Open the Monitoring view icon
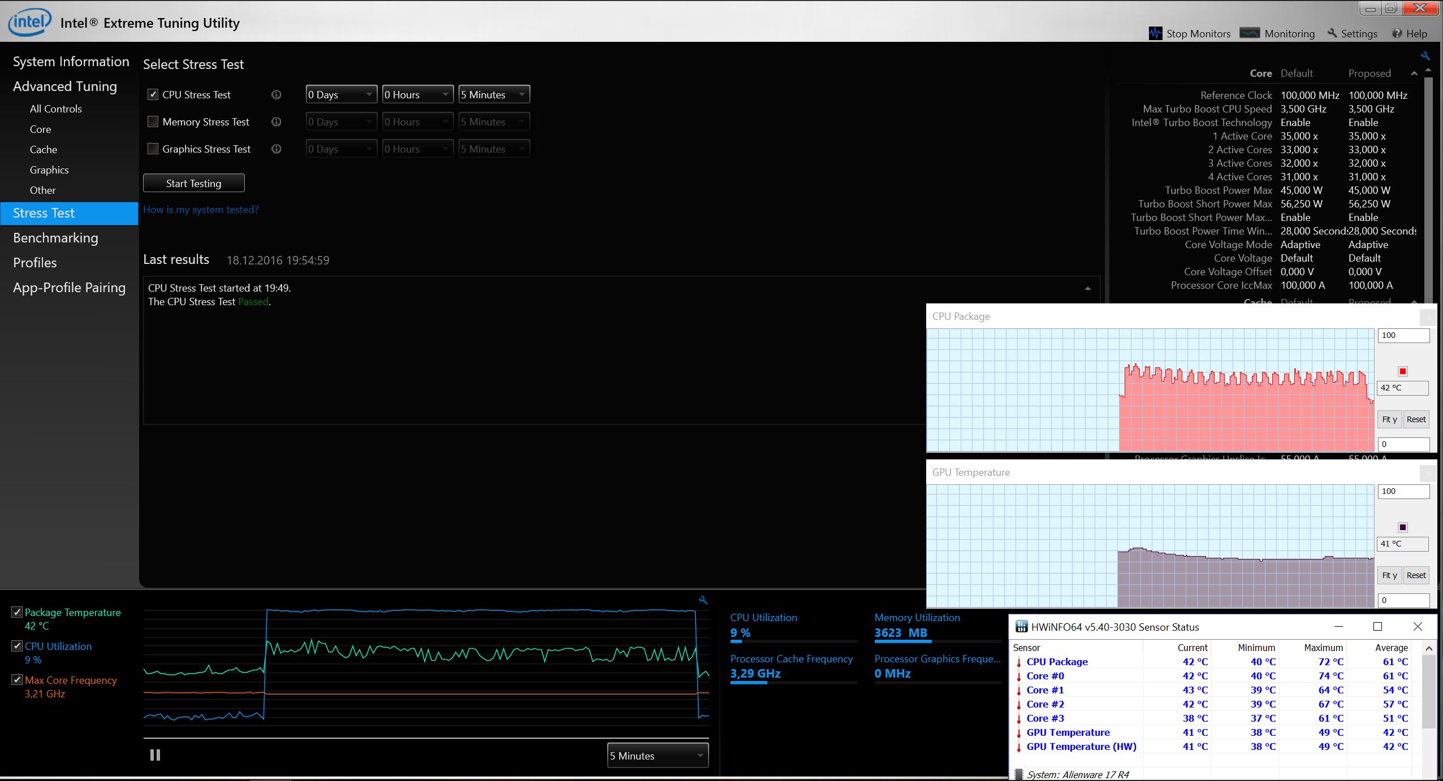This screenshot has height=781, width=1443. [1249, 33]
